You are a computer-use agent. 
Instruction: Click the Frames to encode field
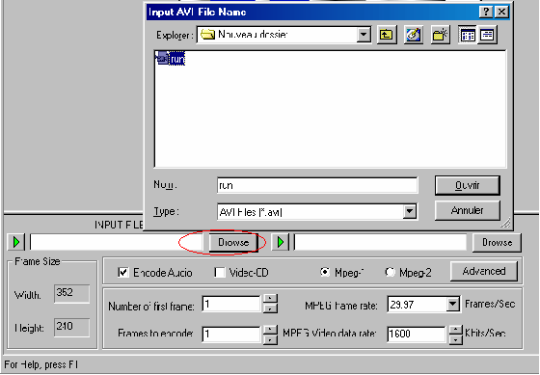(x=231, y=334)
